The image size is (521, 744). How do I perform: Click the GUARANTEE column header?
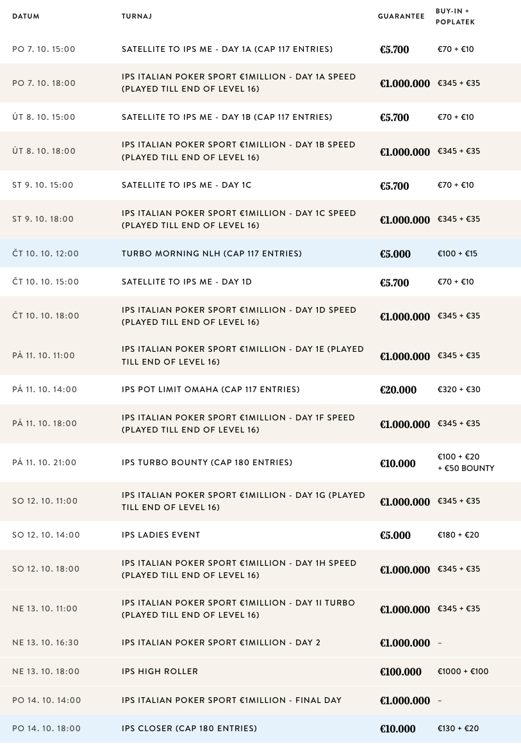click(401, 16)
